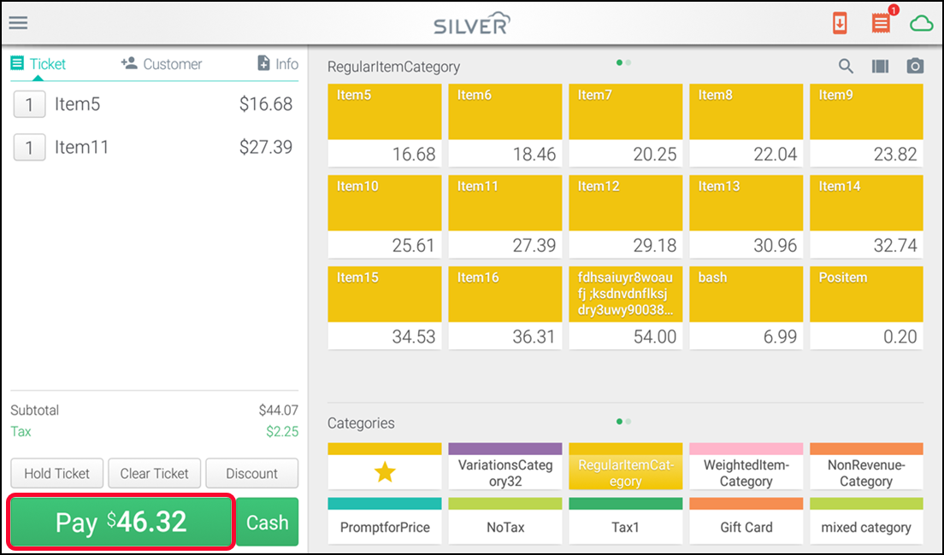The height and width of the screenshot is (555, 944).
Task: Open the mixed category tile
Action: 866,521
